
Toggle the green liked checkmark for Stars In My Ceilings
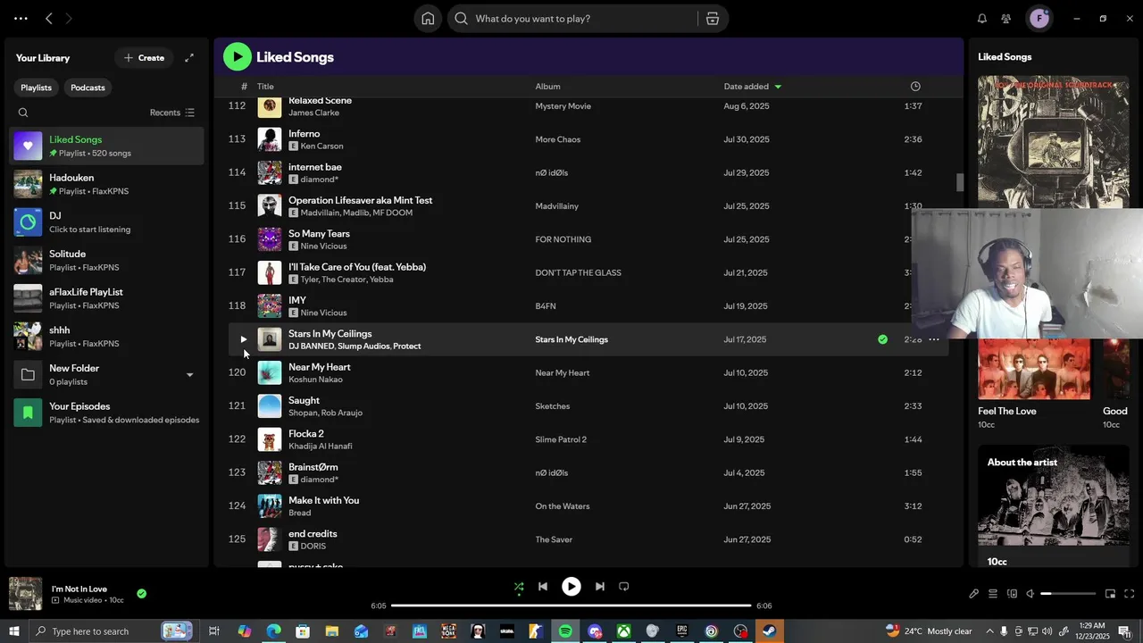[882, 339]
